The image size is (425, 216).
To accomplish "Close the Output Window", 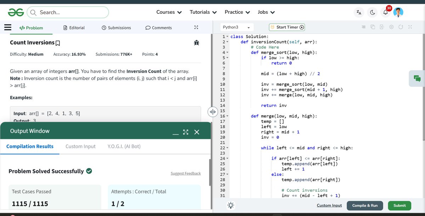I will click(197, 132).
